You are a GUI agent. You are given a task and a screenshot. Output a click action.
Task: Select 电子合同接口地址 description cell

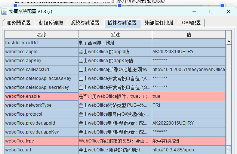pos(115,43)
